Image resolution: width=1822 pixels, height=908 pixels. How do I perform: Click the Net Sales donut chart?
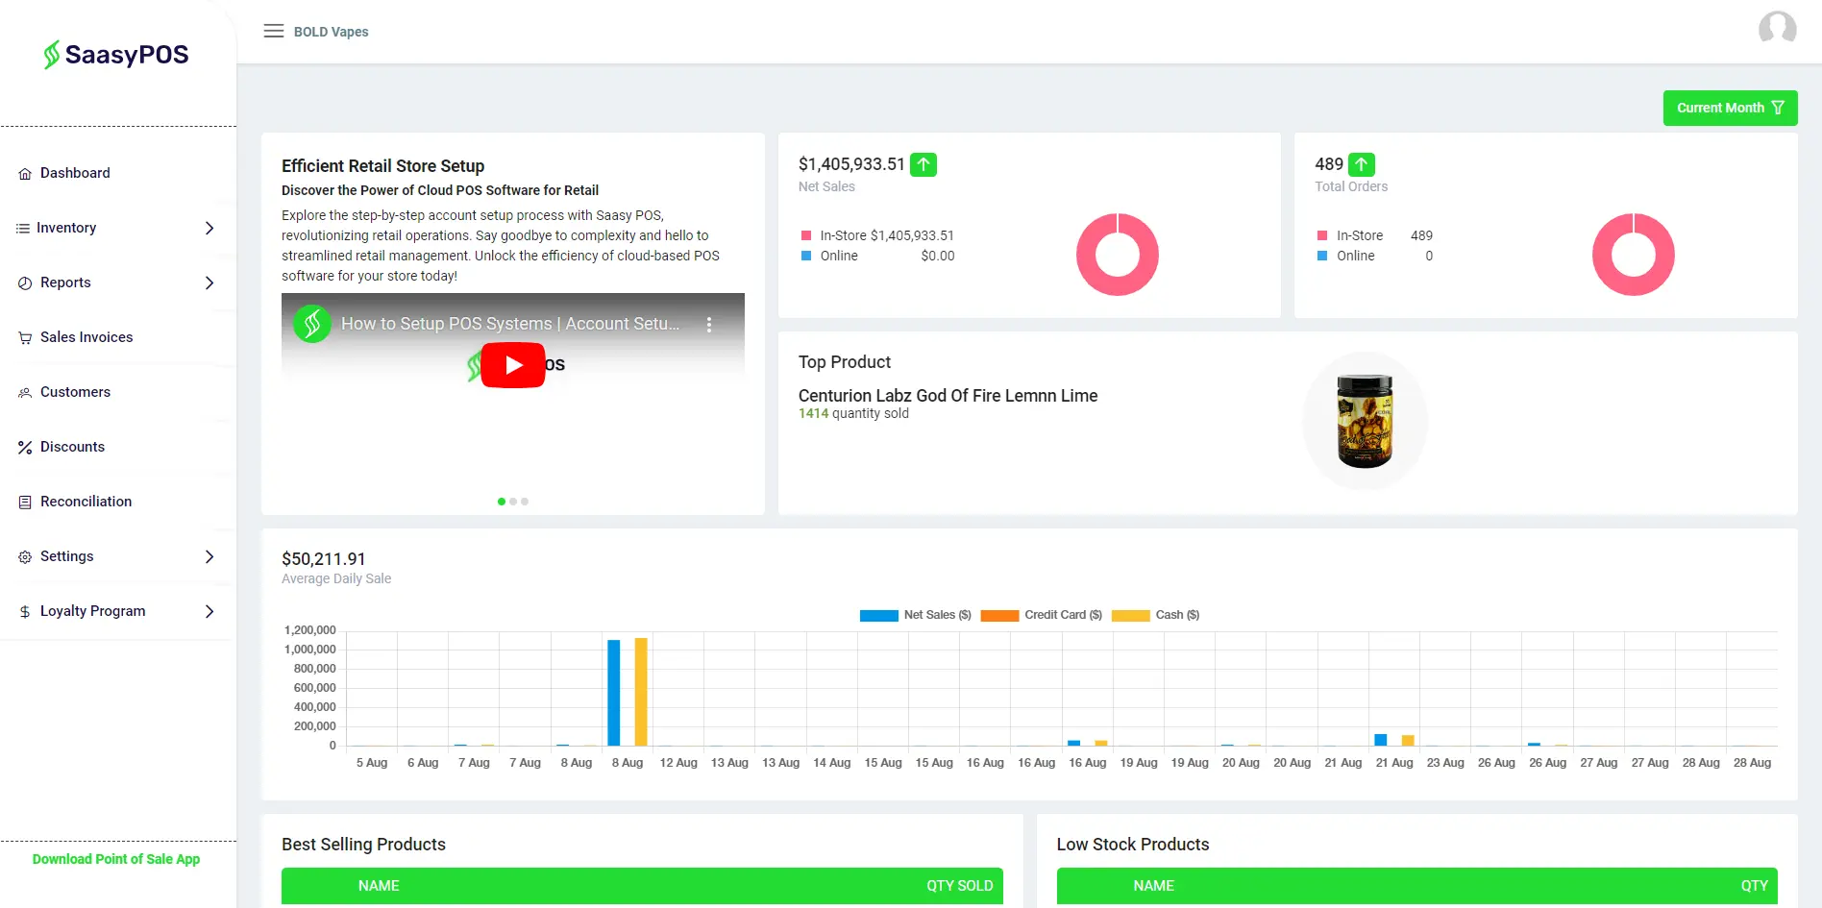pyautogui.click(x=1118, y=255)
